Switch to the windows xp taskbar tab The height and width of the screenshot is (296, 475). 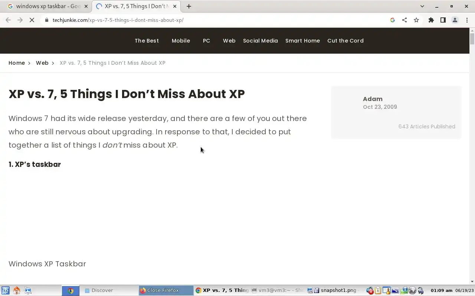click(47, 6)
